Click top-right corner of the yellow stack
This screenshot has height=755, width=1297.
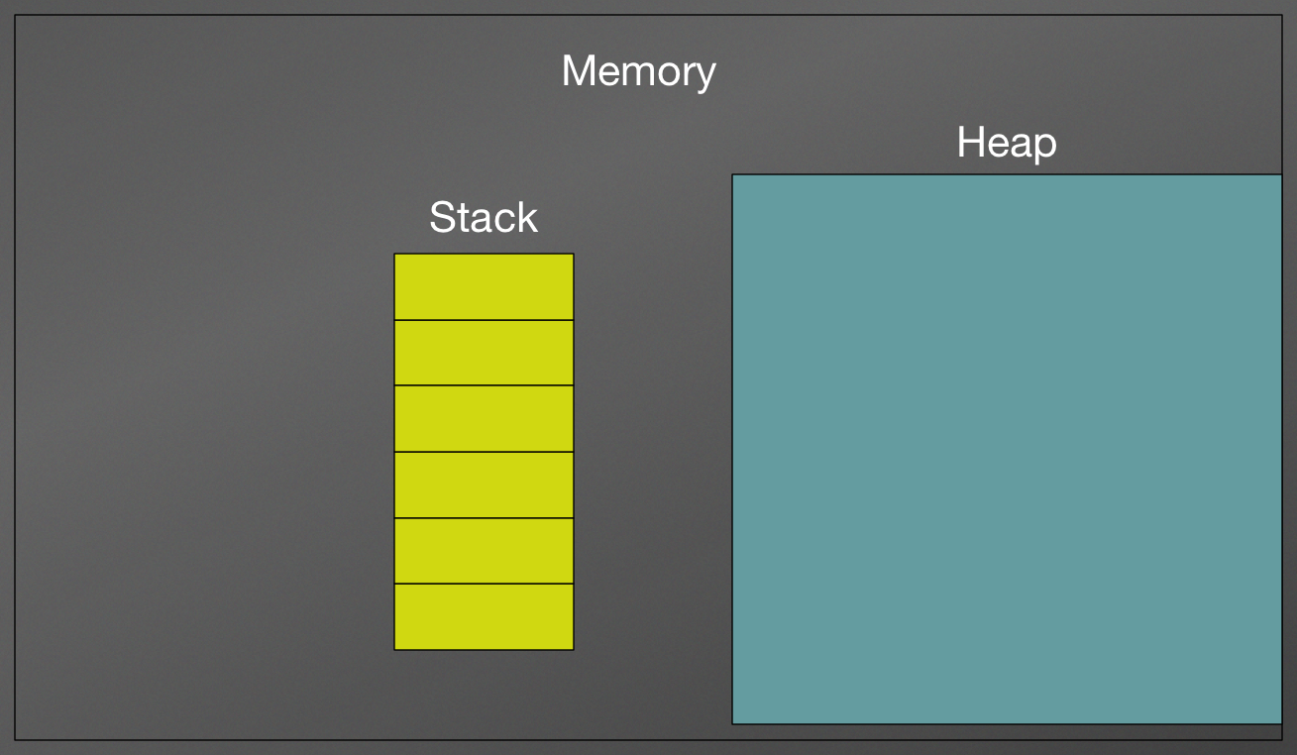[x=574, y=254]
